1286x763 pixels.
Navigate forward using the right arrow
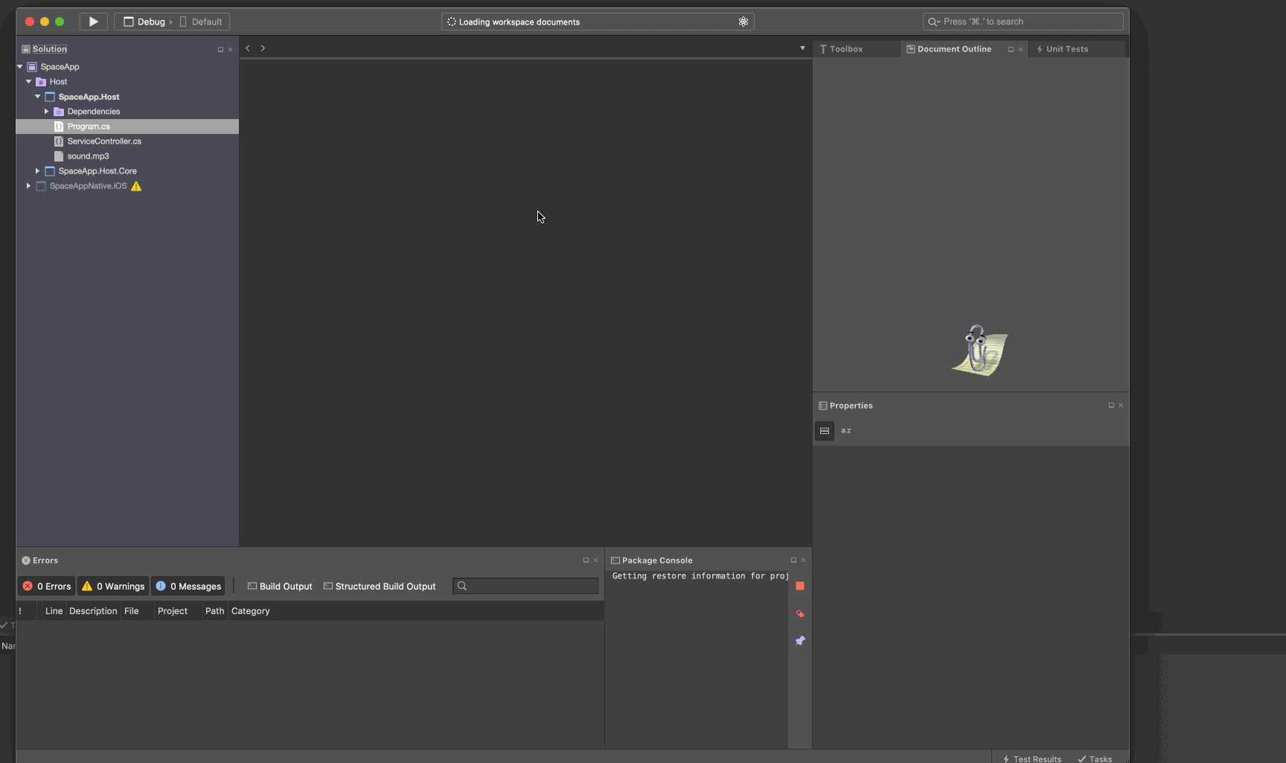pyautogui.click(x=263, y=48)
